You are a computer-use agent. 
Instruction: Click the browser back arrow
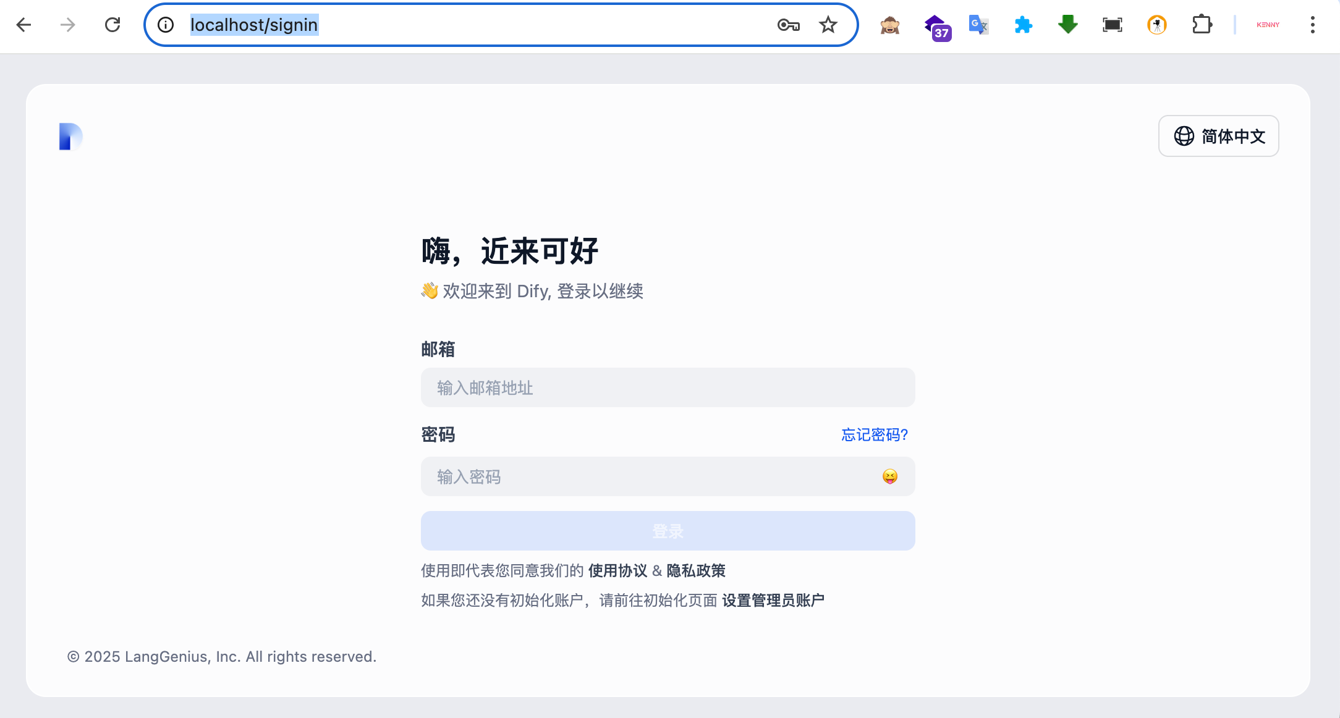pos(23,25)
